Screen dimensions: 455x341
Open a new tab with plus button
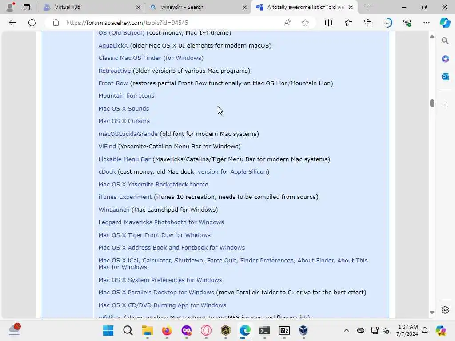coord(367,7)
